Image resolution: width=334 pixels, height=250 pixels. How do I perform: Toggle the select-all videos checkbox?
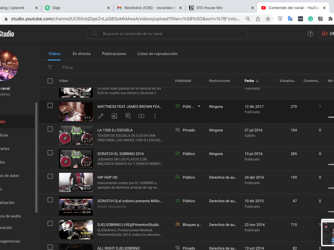(50, 81)
